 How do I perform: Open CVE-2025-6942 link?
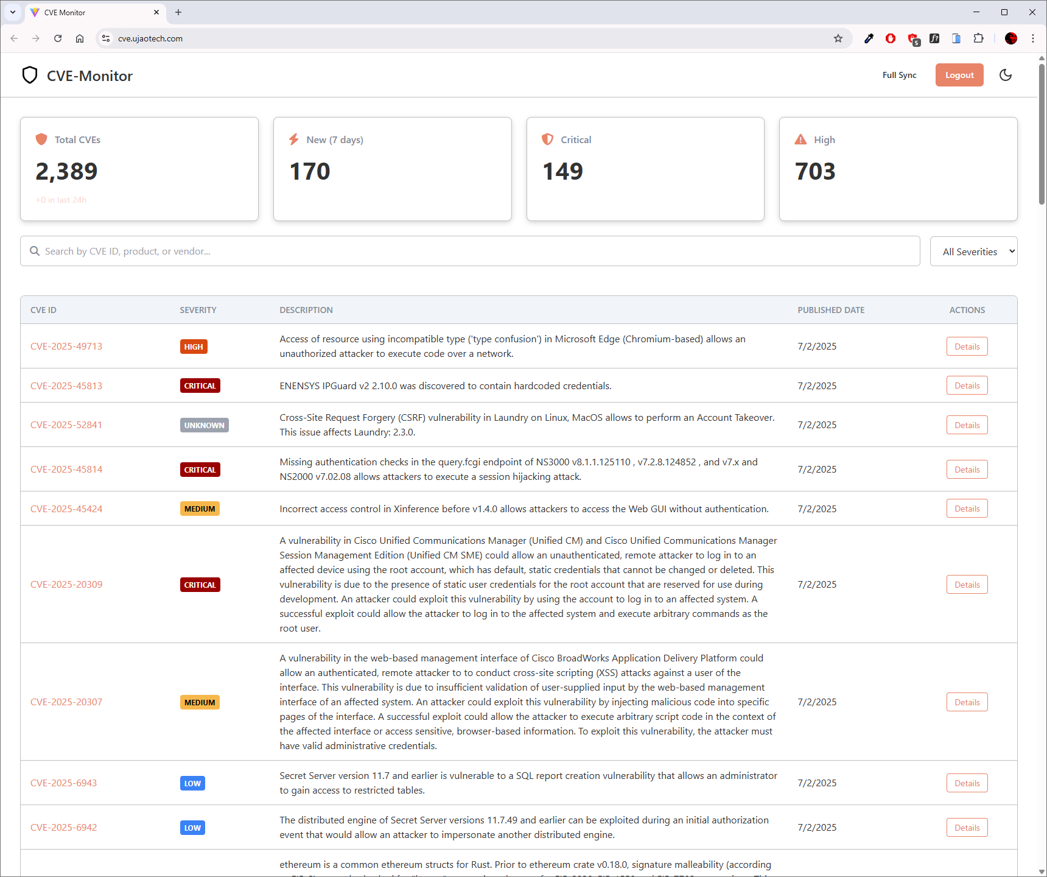pyautogui.click(x=63, y=827)
